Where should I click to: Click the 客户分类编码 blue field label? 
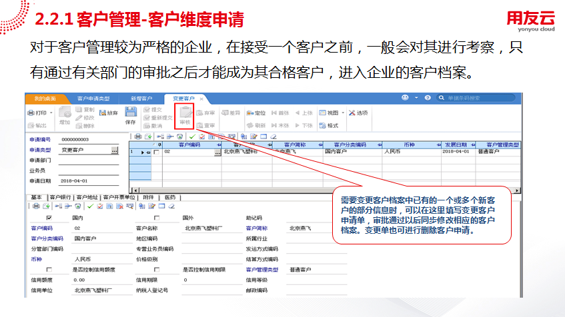click(x=47, y=238)
